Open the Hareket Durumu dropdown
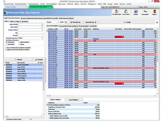This screenshot has width=163, height=121. click(42, 38)
